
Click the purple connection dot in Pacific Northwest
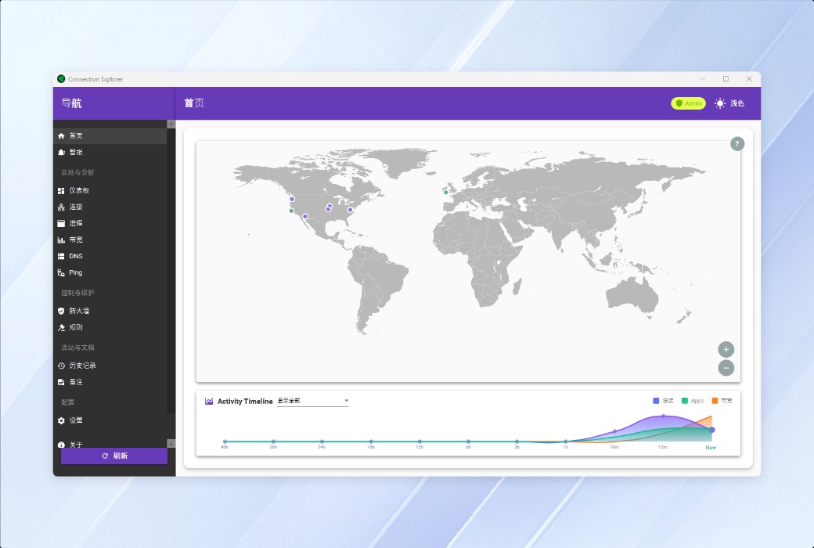(292, 199)
